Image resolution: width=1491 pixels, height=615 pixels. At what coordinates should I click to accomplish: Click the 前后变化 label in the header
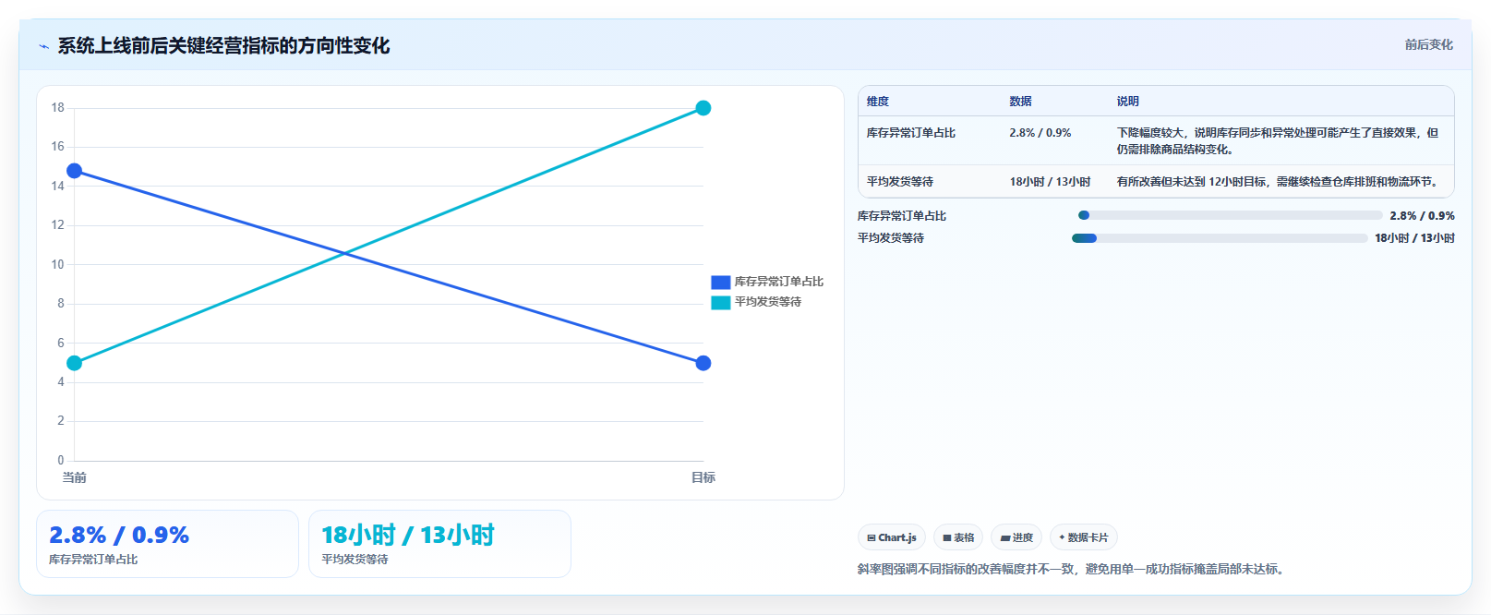click(x=1428, y=44)
